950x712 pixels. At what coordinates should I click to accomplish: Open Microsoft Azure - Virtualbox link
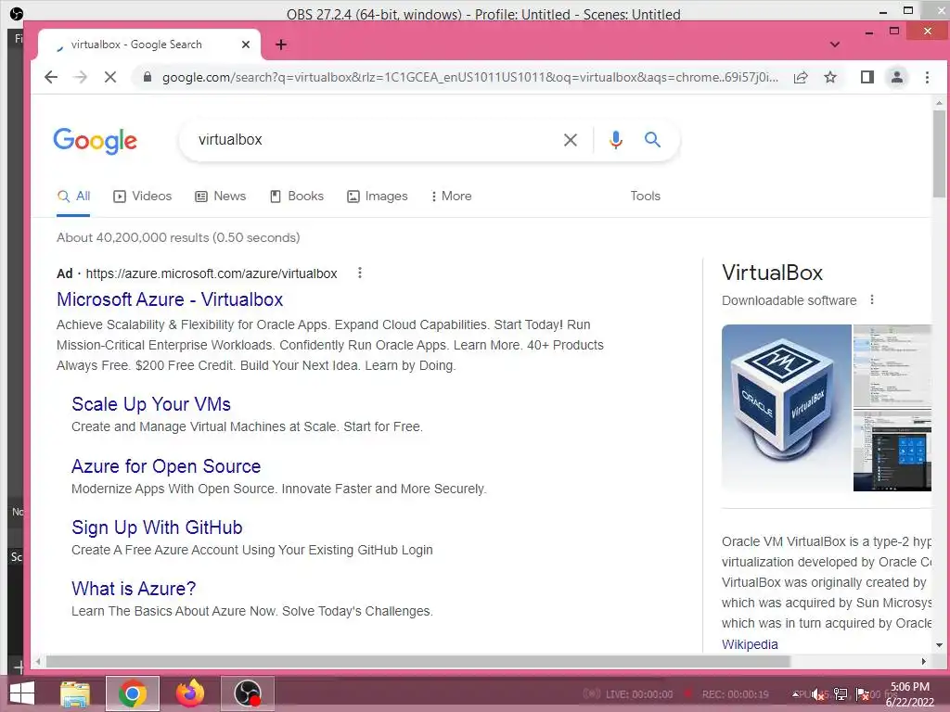170,299
